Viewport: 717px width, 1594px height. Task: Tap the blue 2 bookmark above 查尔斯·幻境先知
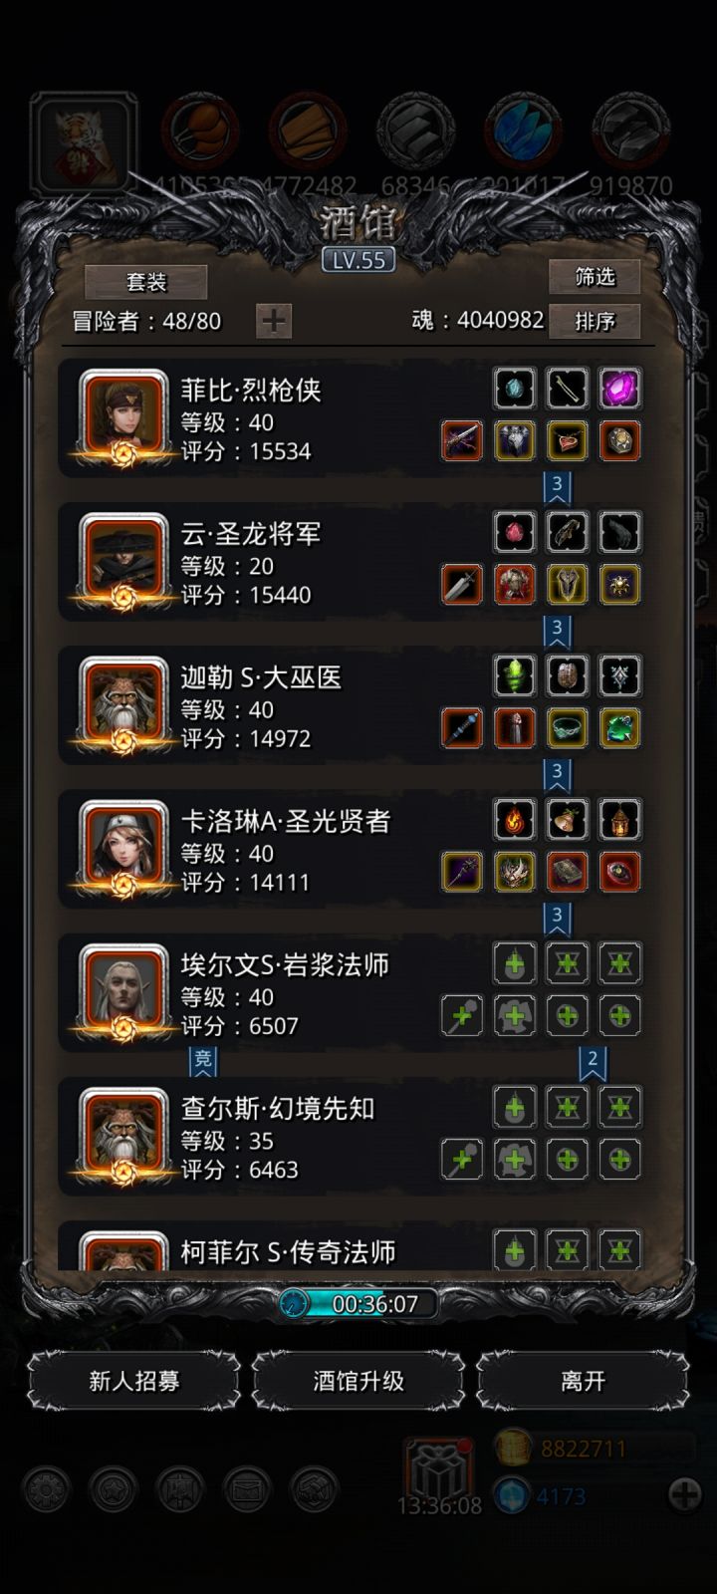point(593,1061)
